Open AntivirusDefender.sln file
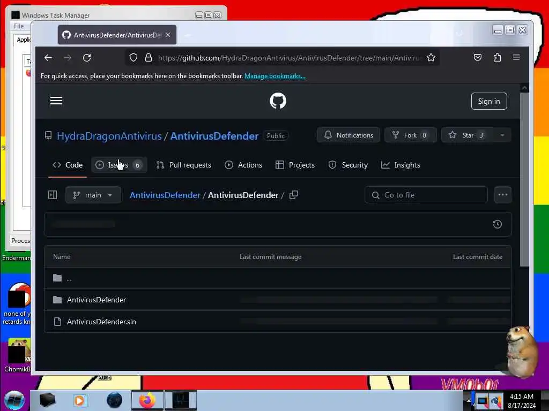549x411 pixels. click(101, 322)
